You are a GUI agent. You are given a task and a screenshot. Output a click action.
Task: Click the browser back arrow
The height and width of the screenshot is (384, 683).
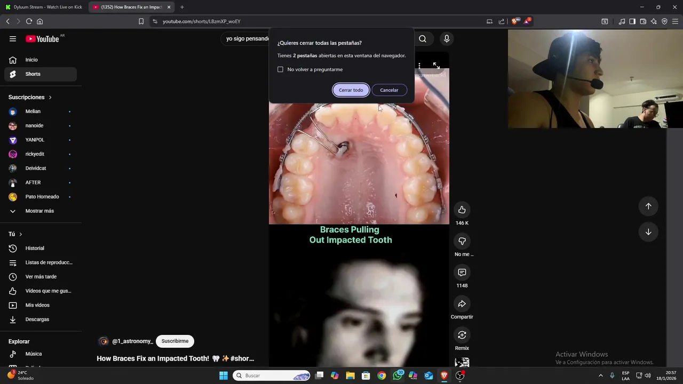click(7, 21)
